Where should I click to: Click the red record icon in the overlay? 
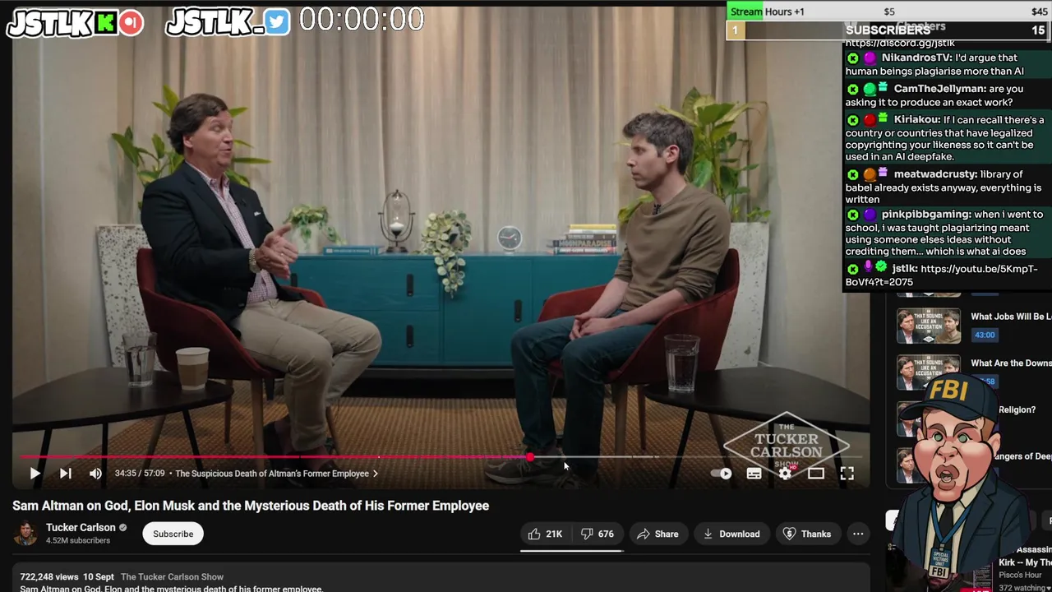pyautogui.click(x=131, y=23)
